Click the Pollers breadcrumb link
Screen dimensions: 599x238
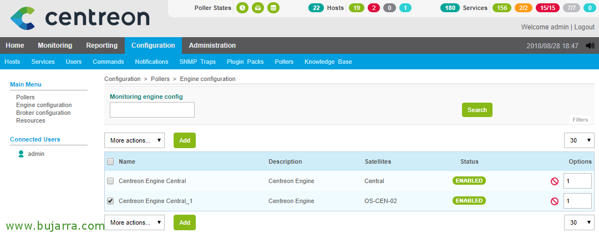[x=160, y=79]
